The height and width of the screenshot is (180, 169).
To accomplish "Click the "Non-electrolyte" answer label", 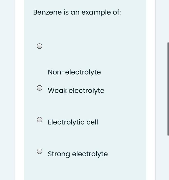I will [74, 72].
